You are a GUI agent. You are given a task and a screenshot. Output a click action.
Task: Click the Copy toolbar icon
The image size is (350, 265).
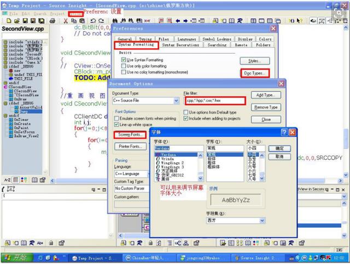coord(74,21)
